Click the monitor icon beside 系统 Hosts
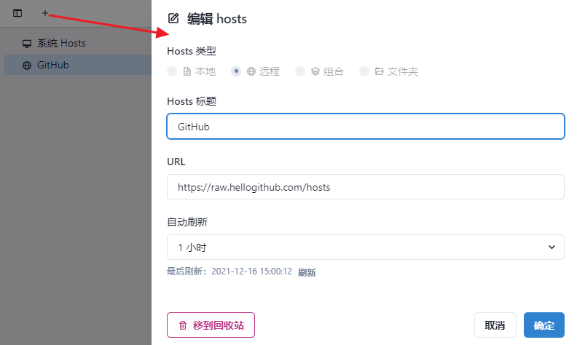577x345 pixels. 27,44
